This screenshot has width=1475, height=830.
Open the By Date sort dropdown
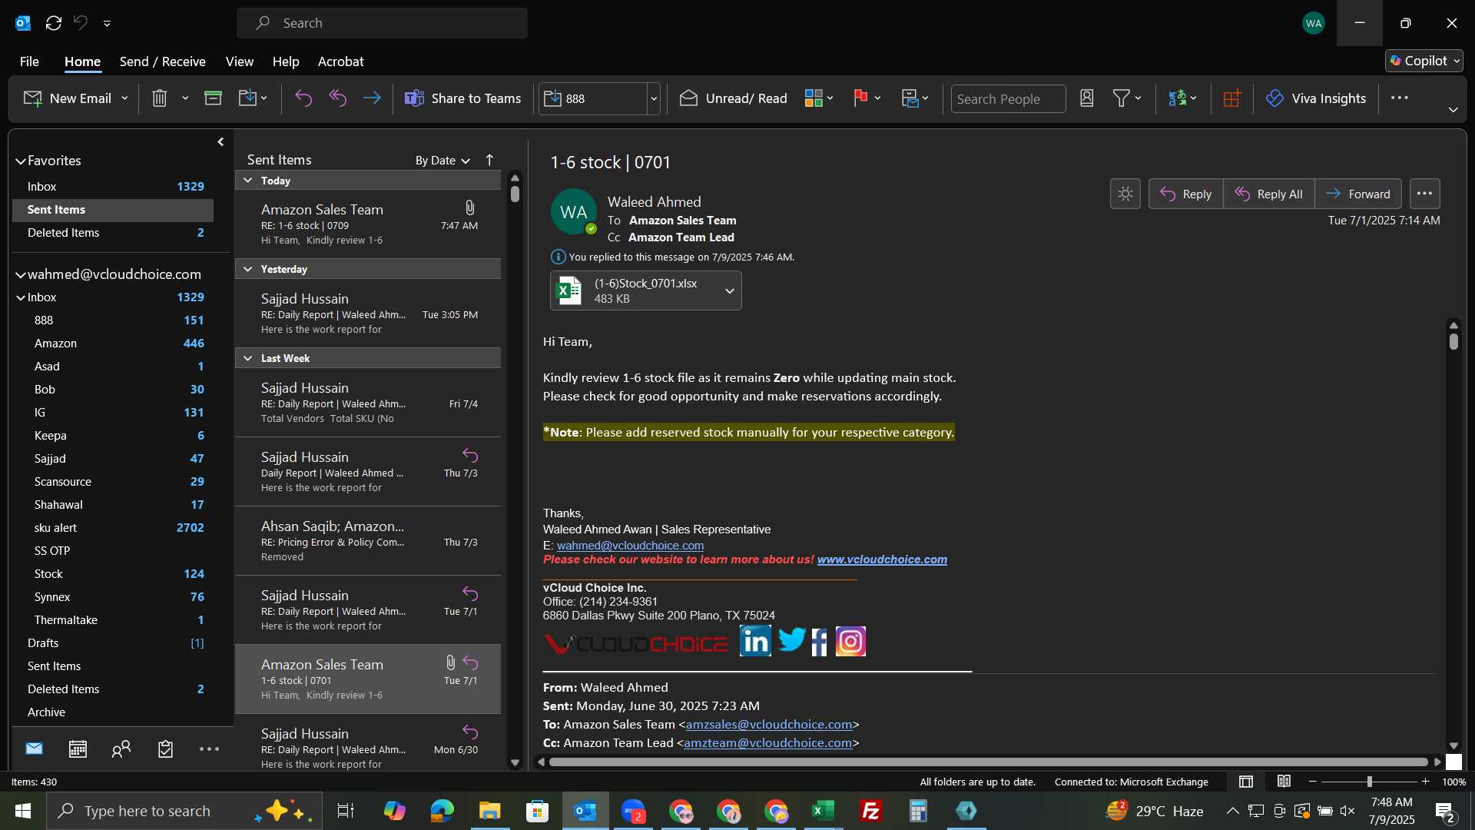(x=442, y=160)
